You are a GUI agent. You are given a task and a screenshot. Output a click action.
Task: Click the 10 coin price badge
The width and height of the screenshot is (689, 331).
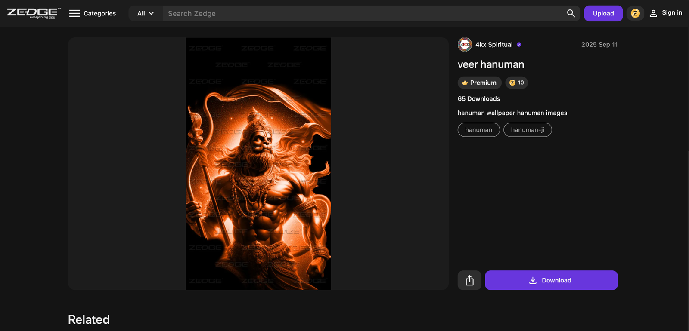(516, 83)
